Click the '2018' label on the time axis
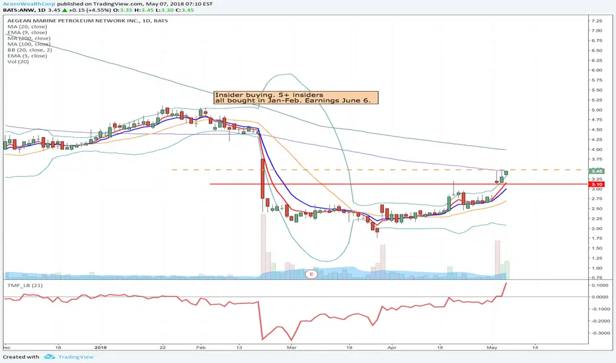Image resolution: width=616 pixels, height=363 pixels. click(x=100, y=347)
